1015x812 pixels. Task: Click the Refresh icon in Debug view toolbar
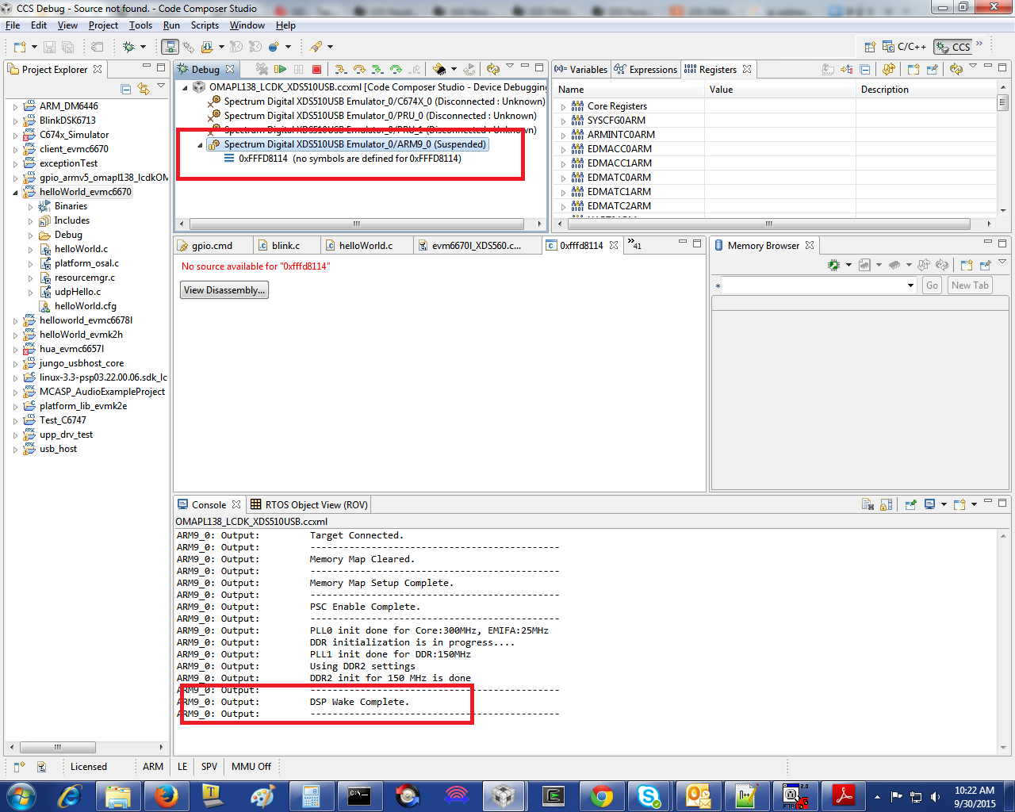492,70
